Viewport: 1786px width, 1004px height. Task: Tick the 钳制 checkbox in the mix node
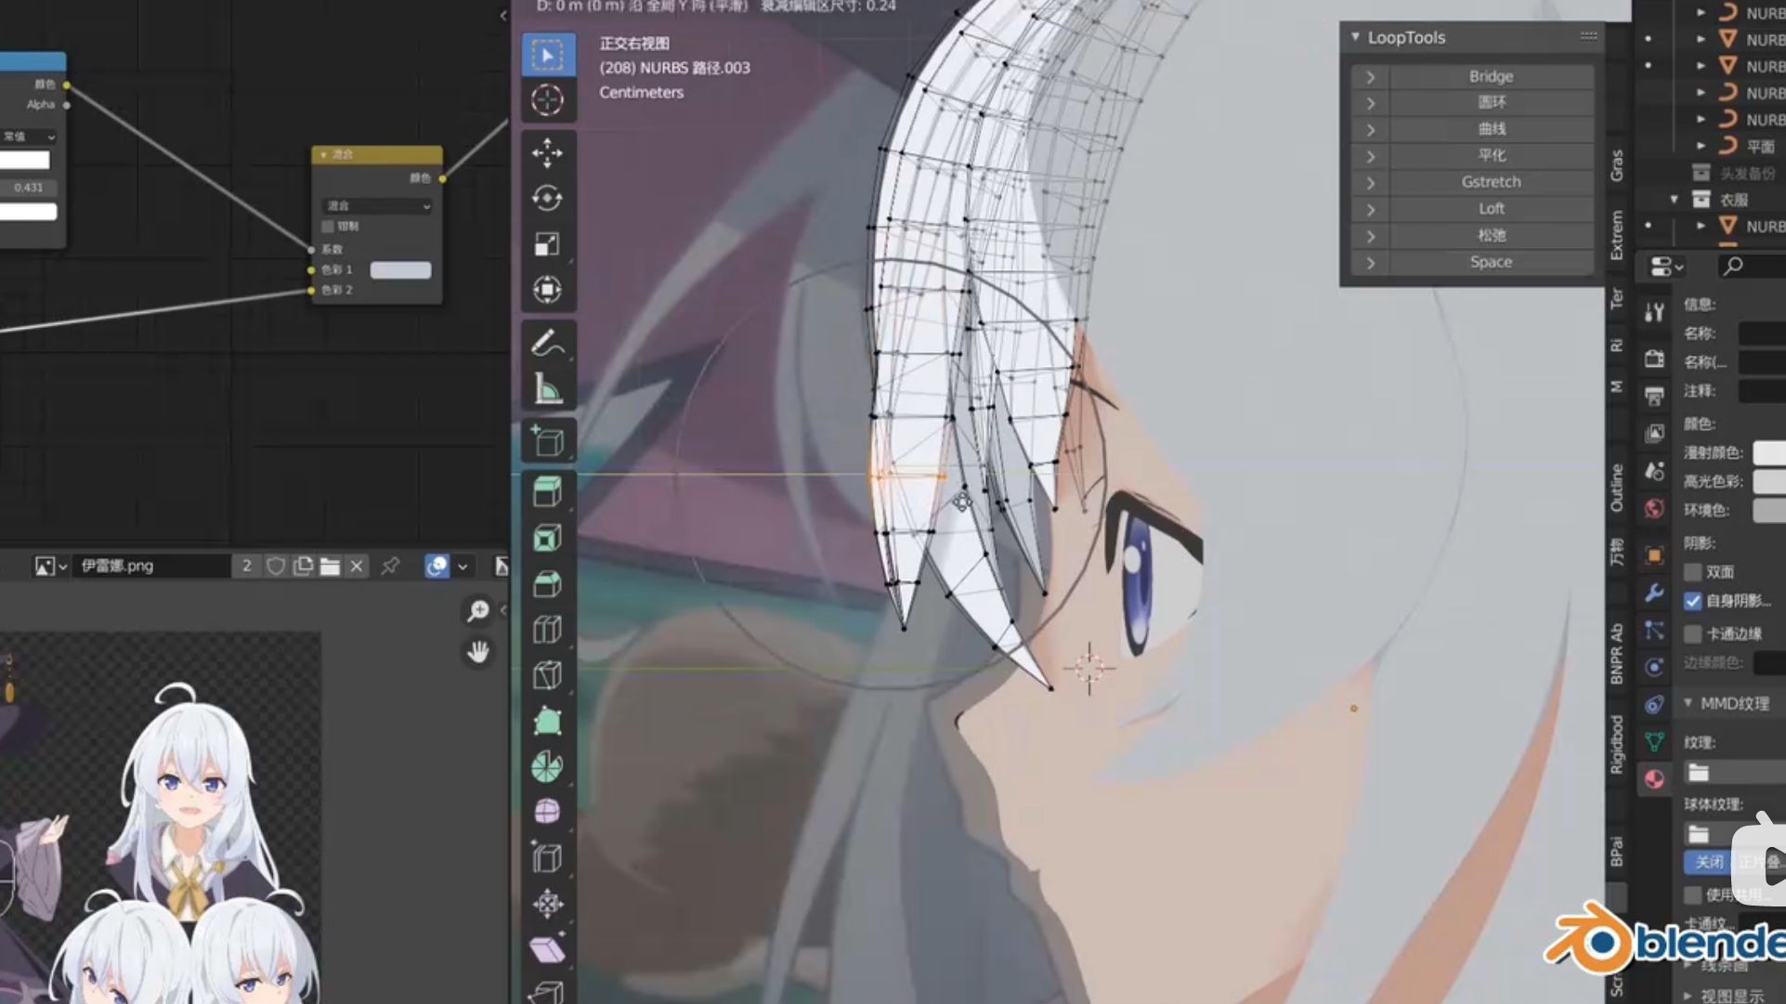tap(328, 227)
